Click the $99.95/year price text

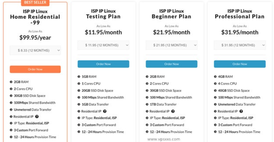coord(35,38)
